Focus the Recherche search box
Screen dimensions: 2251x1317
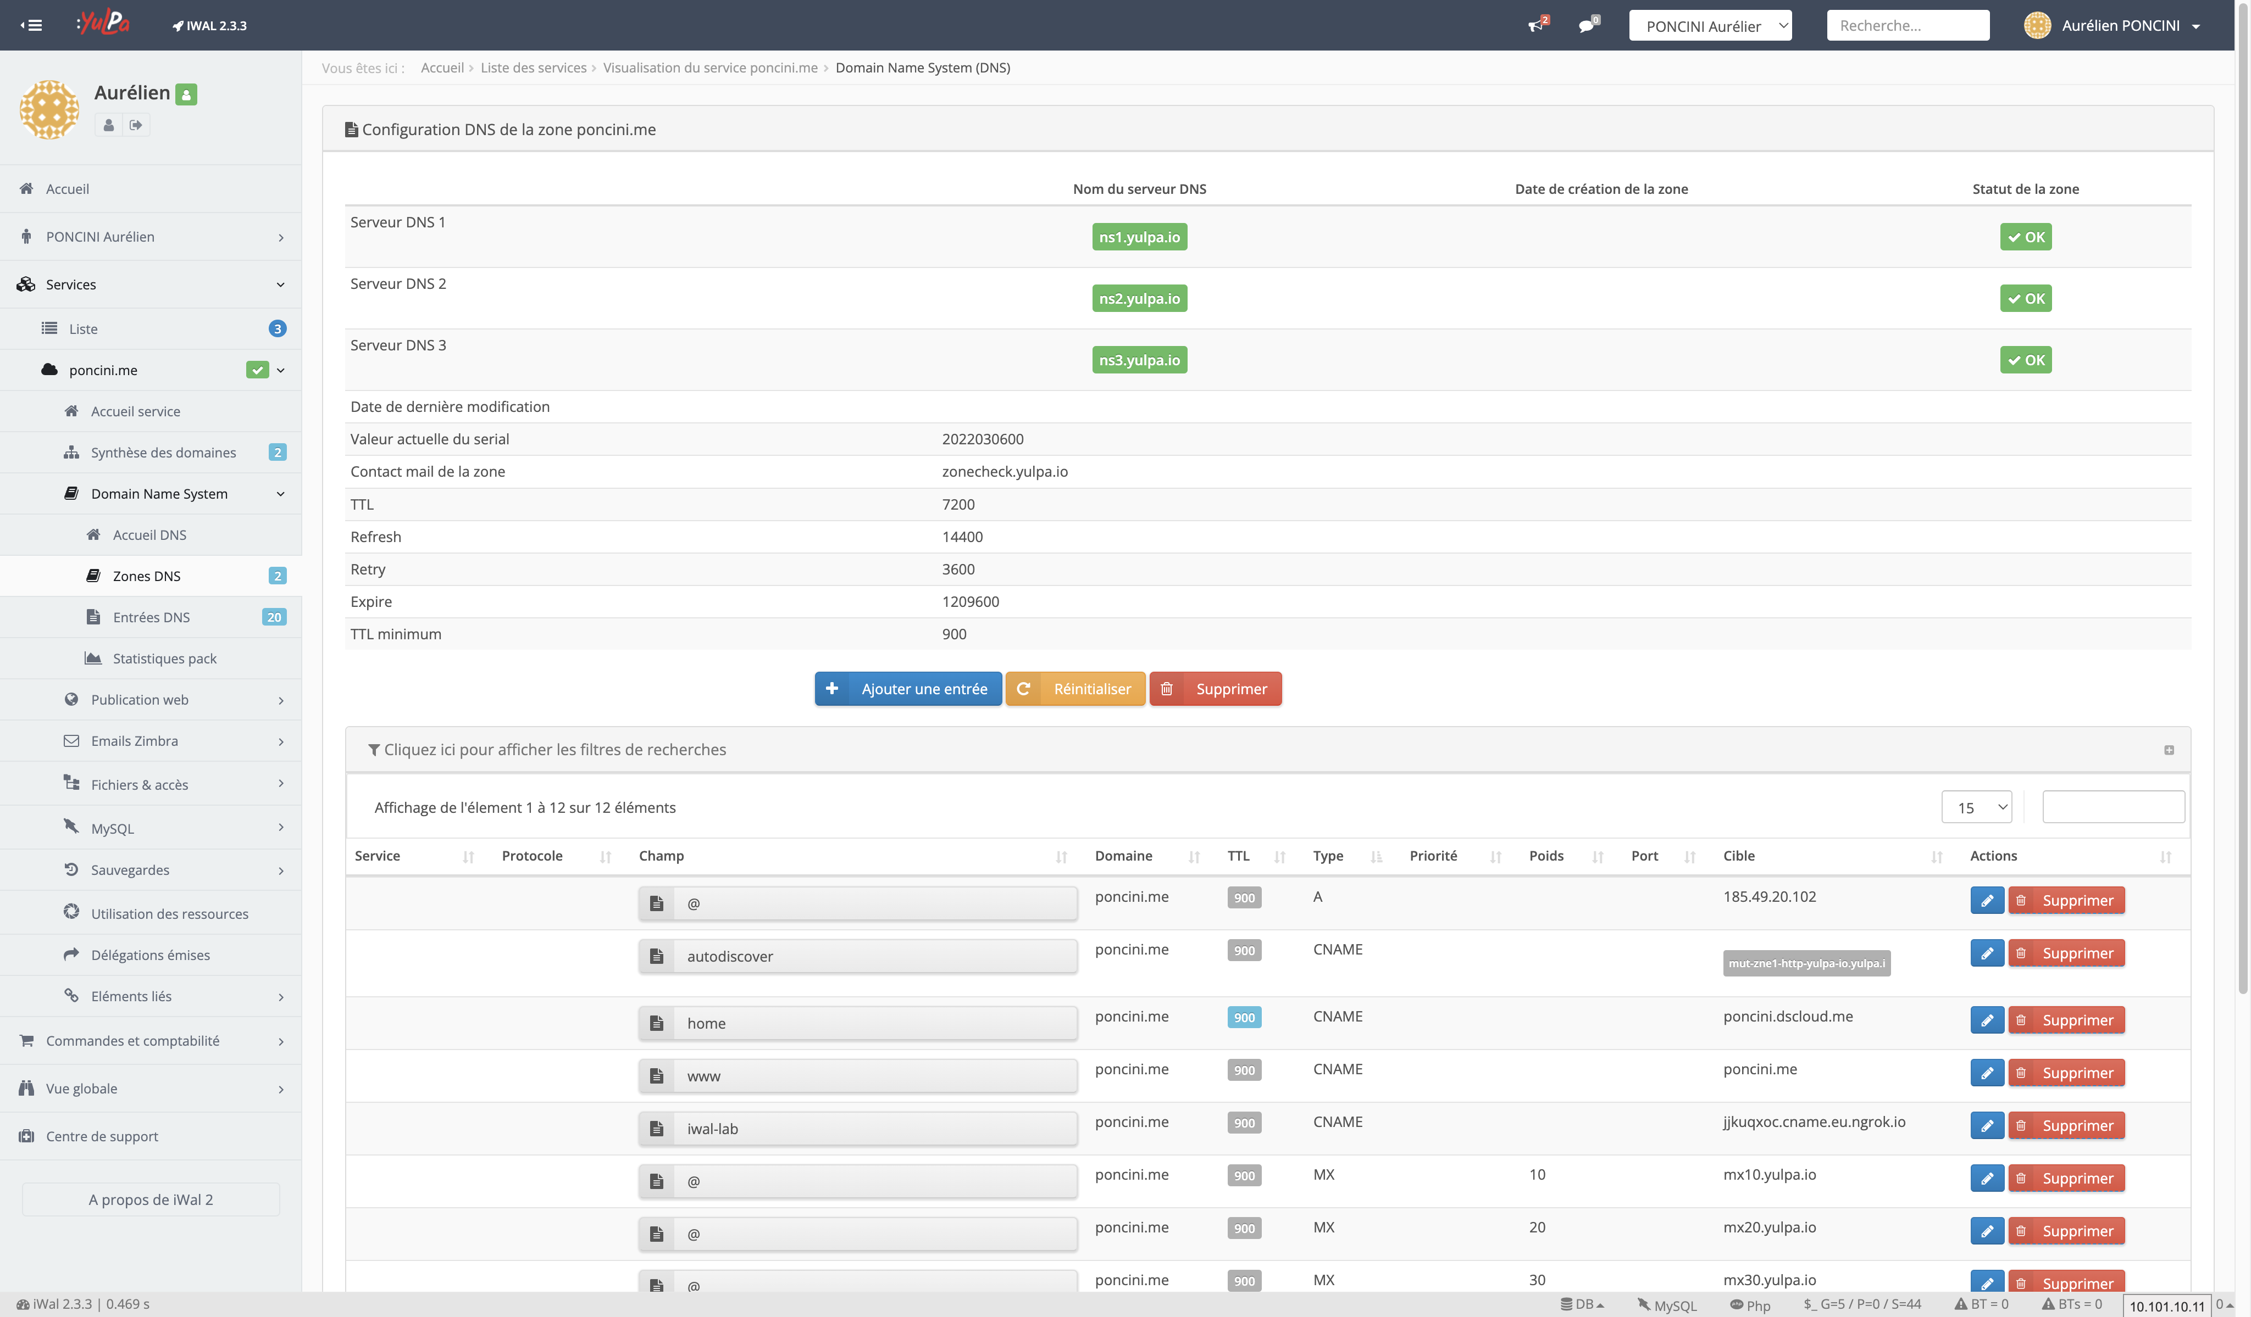point(1908,25)
